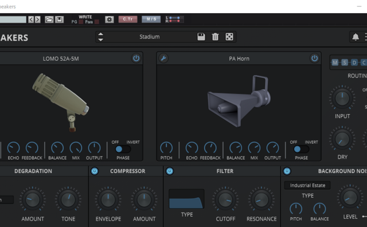Open the Stadium preset dropdown
Viewport: 367px width, 227px height.
tap(150, 37)
